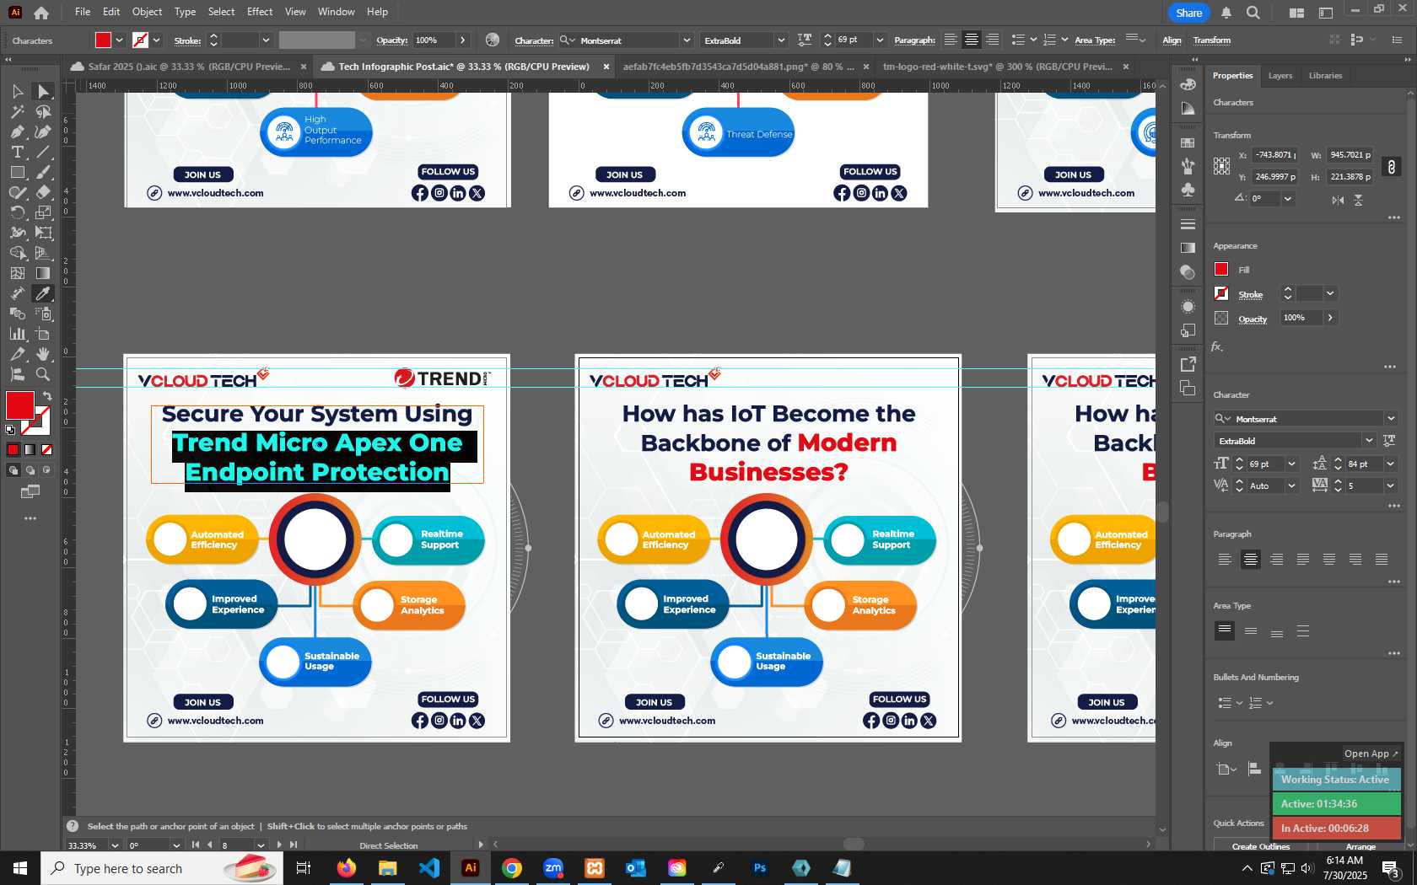This screenshot has height=885, width=1417.
Task: Switch to the Layers tab
Action: pos(1280,76)
